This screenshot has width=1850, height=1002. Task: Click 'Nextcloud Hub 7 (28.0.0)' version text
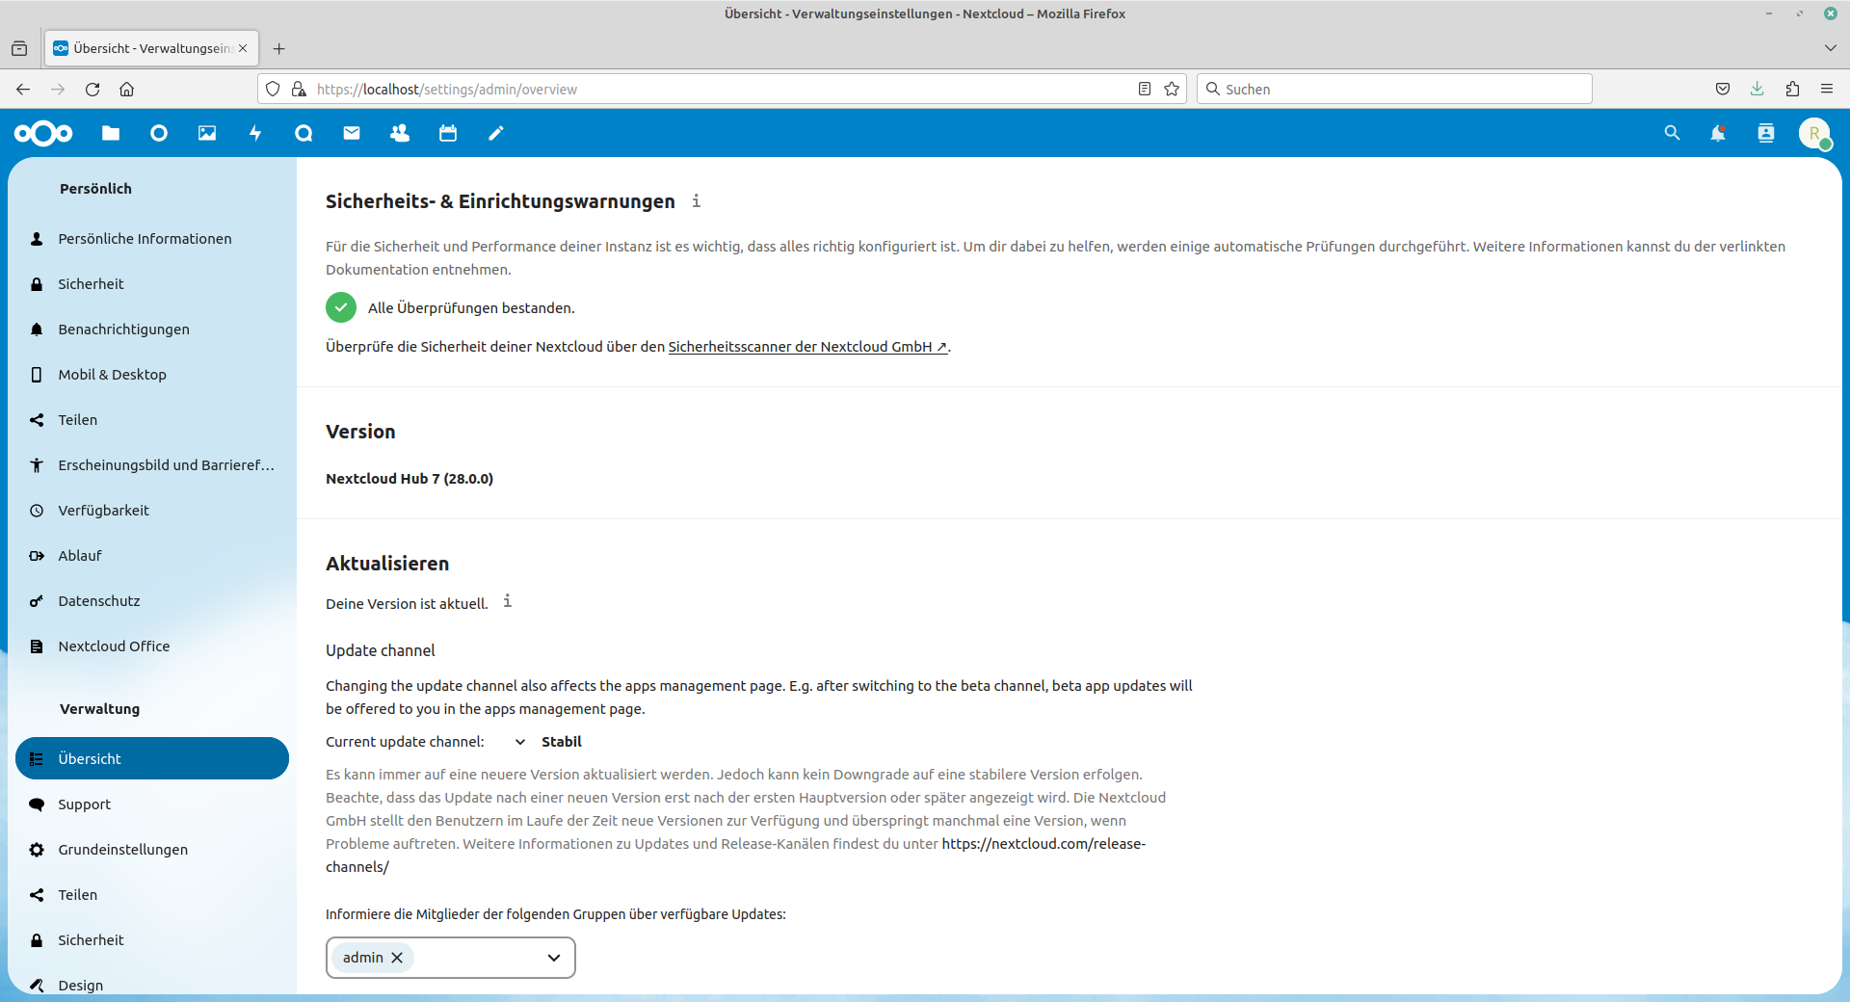tap(410, 479)
